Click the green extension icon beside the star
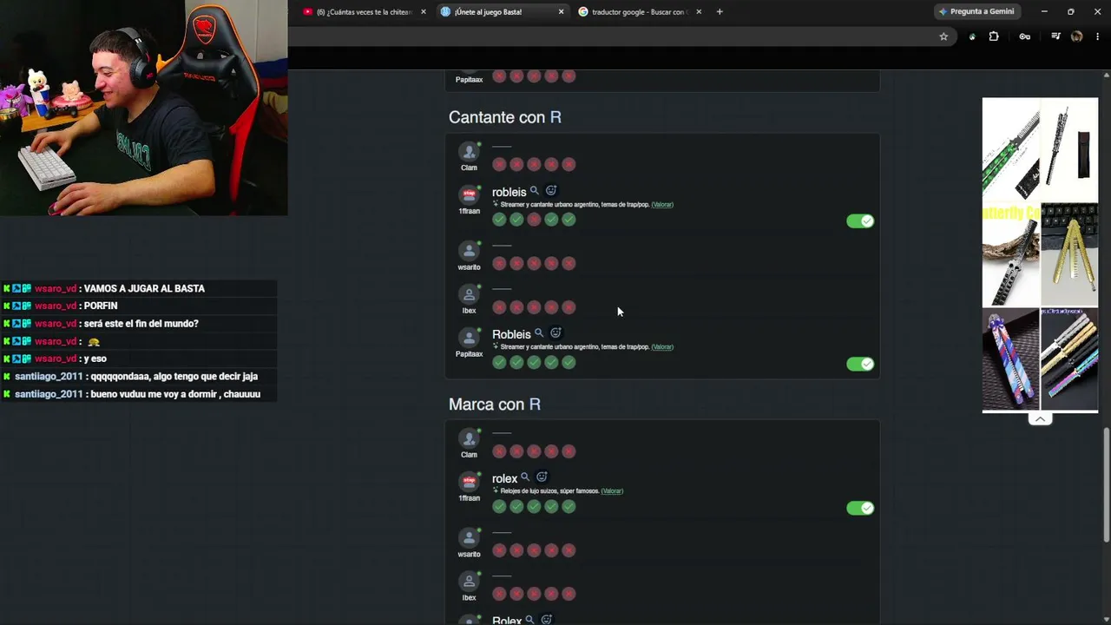This screenshot has width=1111, height=625. [971, 36]
